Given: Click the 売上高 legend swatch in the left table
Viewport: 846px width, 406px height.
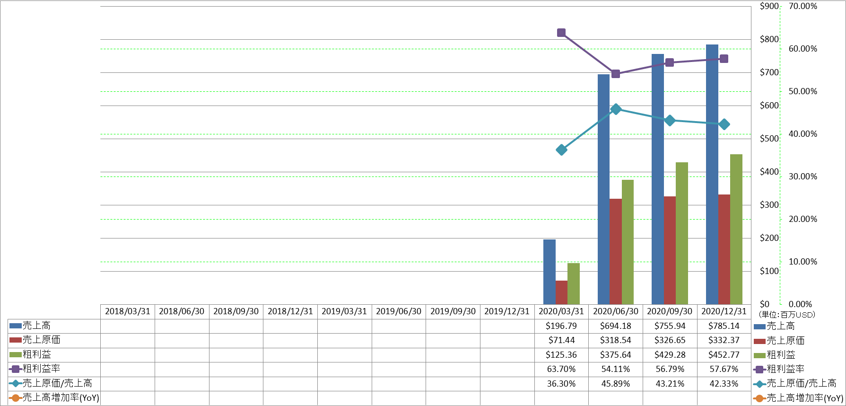Looking at the screenshot, I should 16,326.
